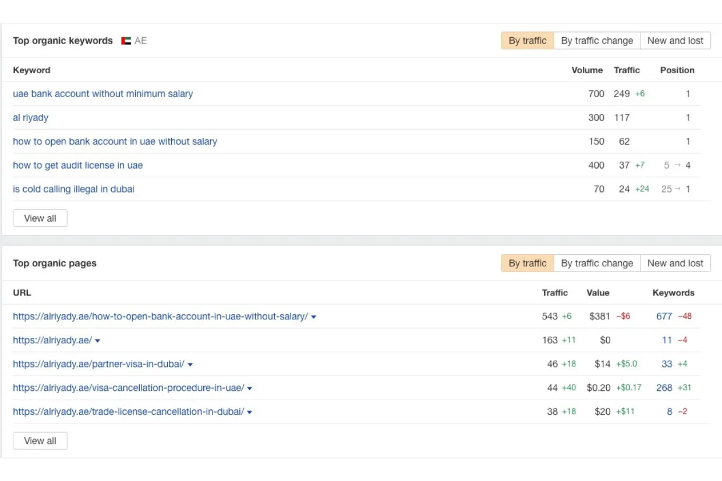
Task: Click the UAE flag icon beside AE
Action: (126, 41)
